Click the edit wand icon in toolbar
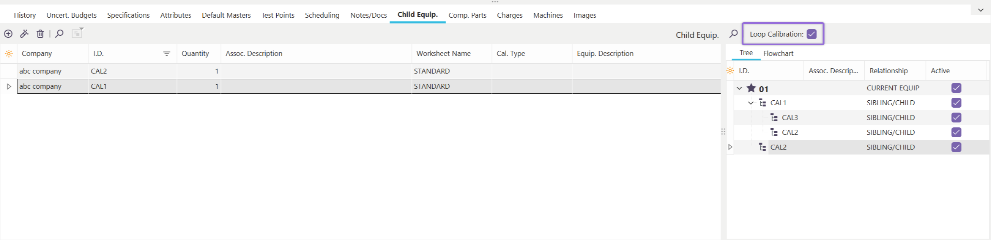The image size is (991, 240). click(24, 34)
